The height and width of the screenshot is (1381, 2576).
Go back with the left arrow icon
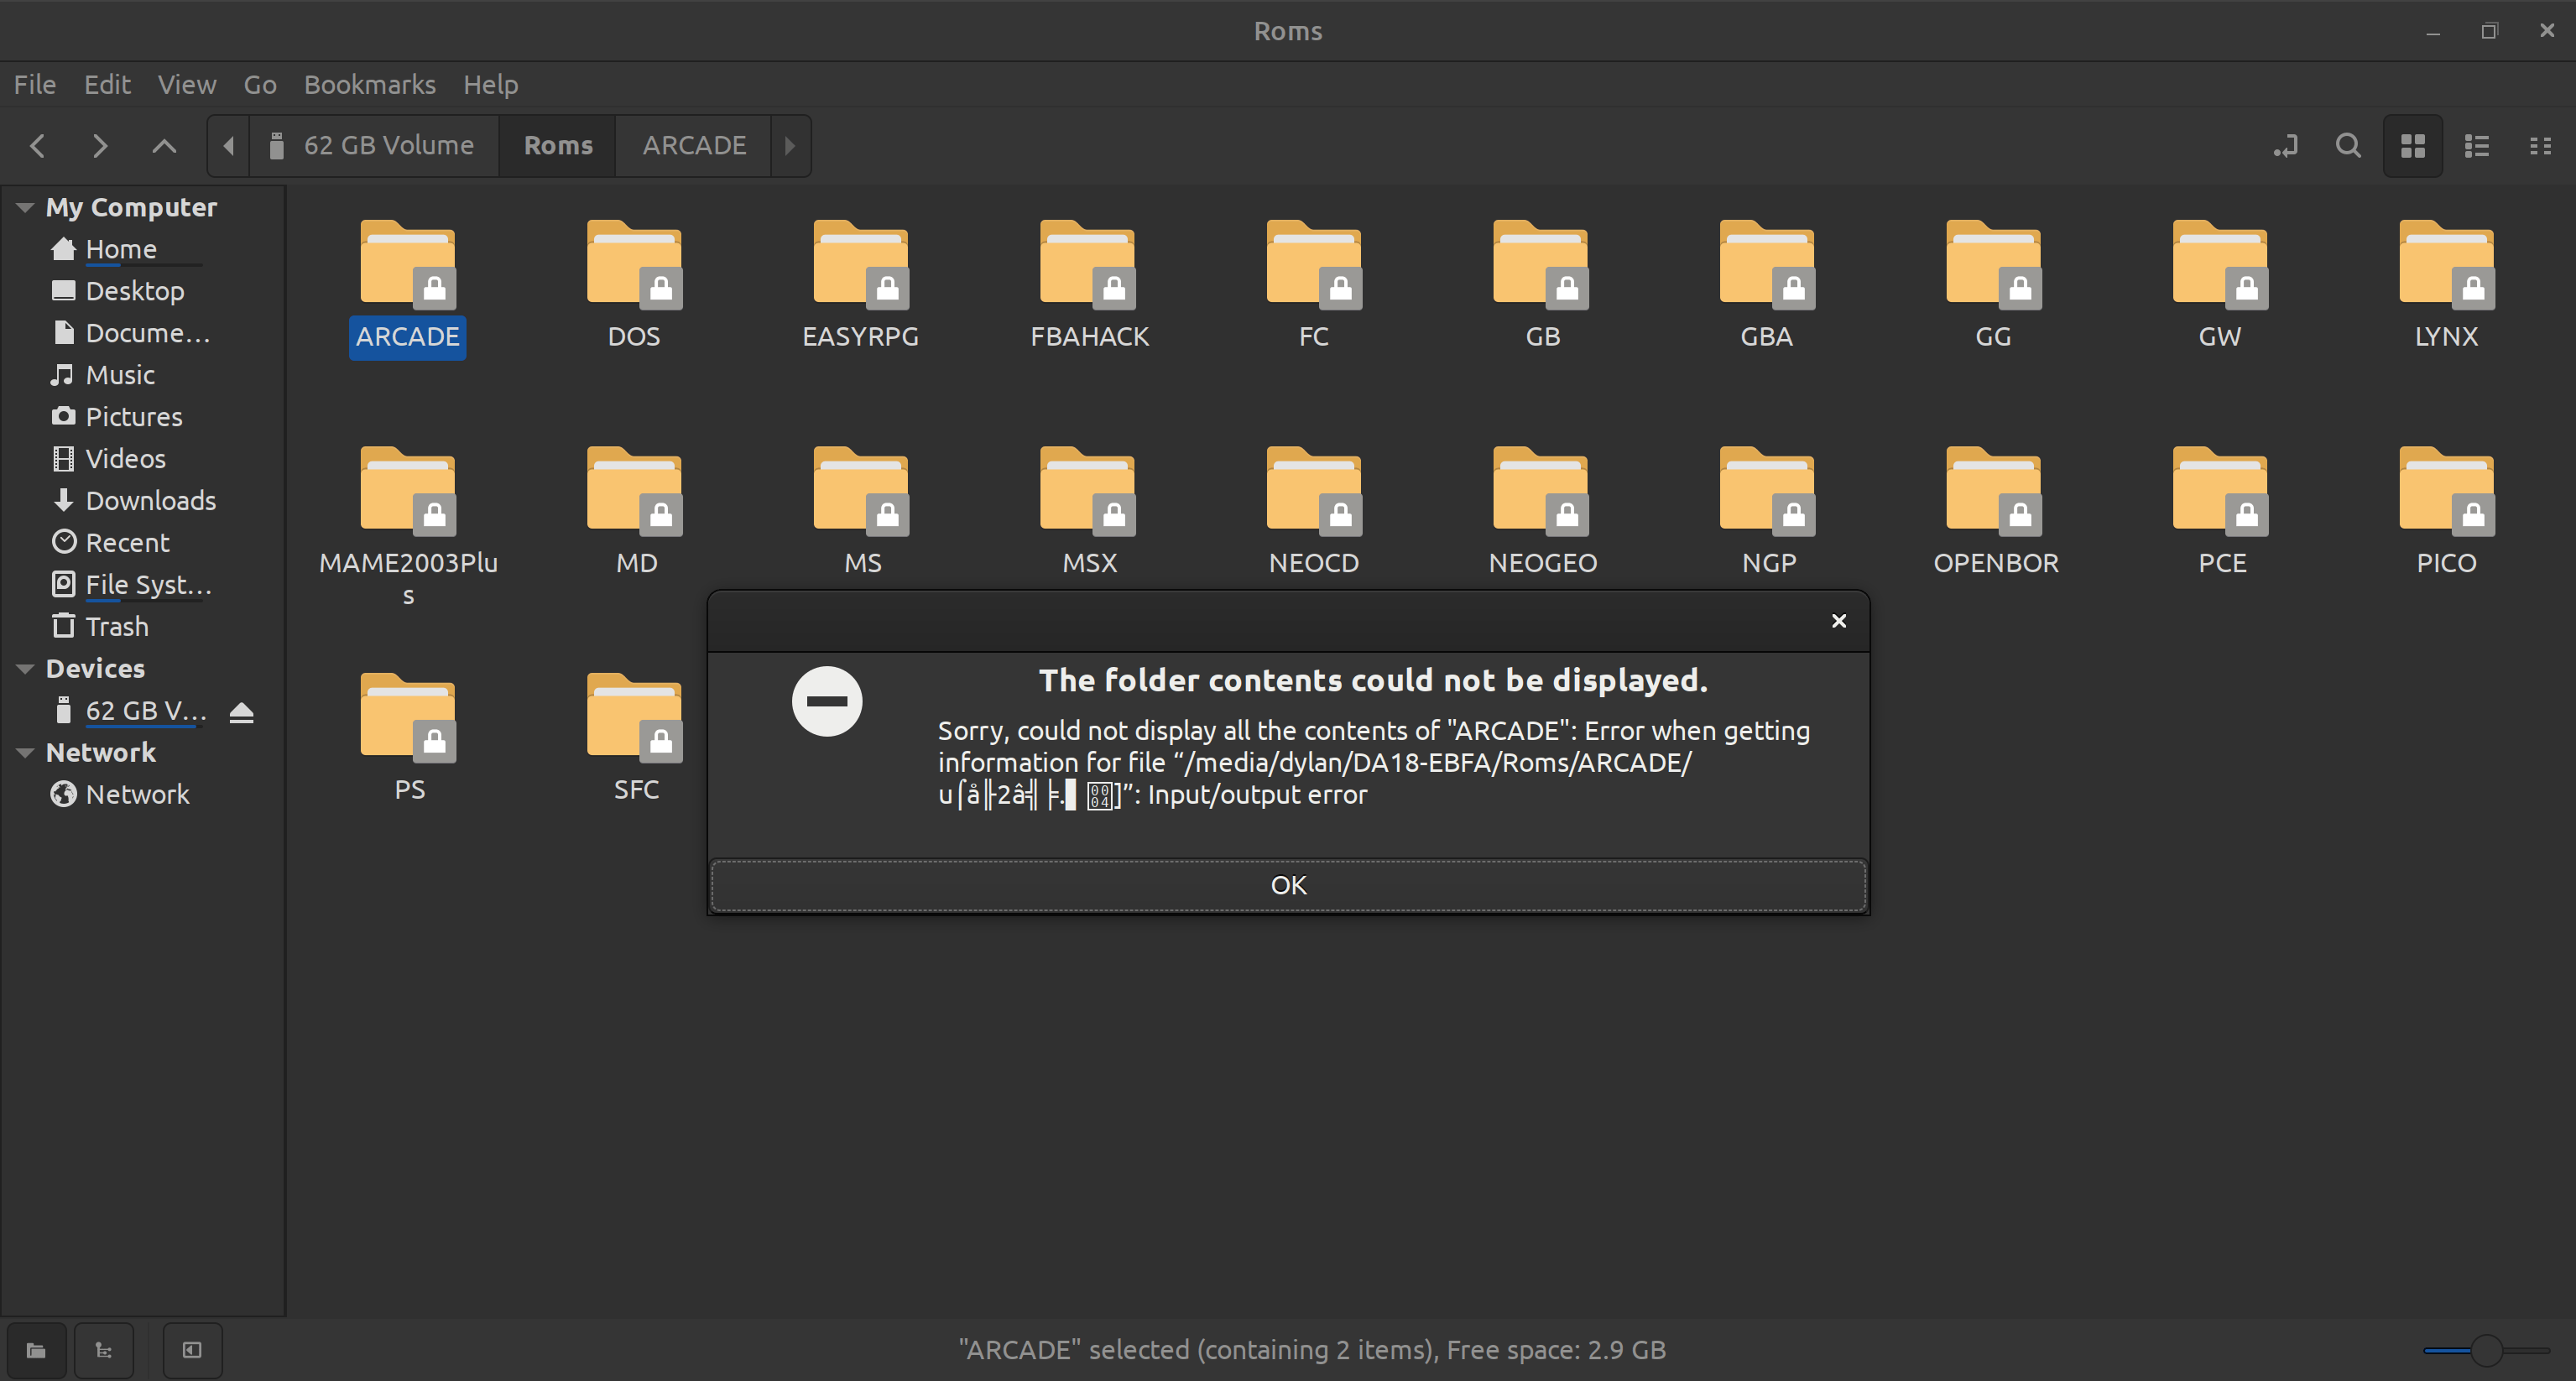coord(38,146)
